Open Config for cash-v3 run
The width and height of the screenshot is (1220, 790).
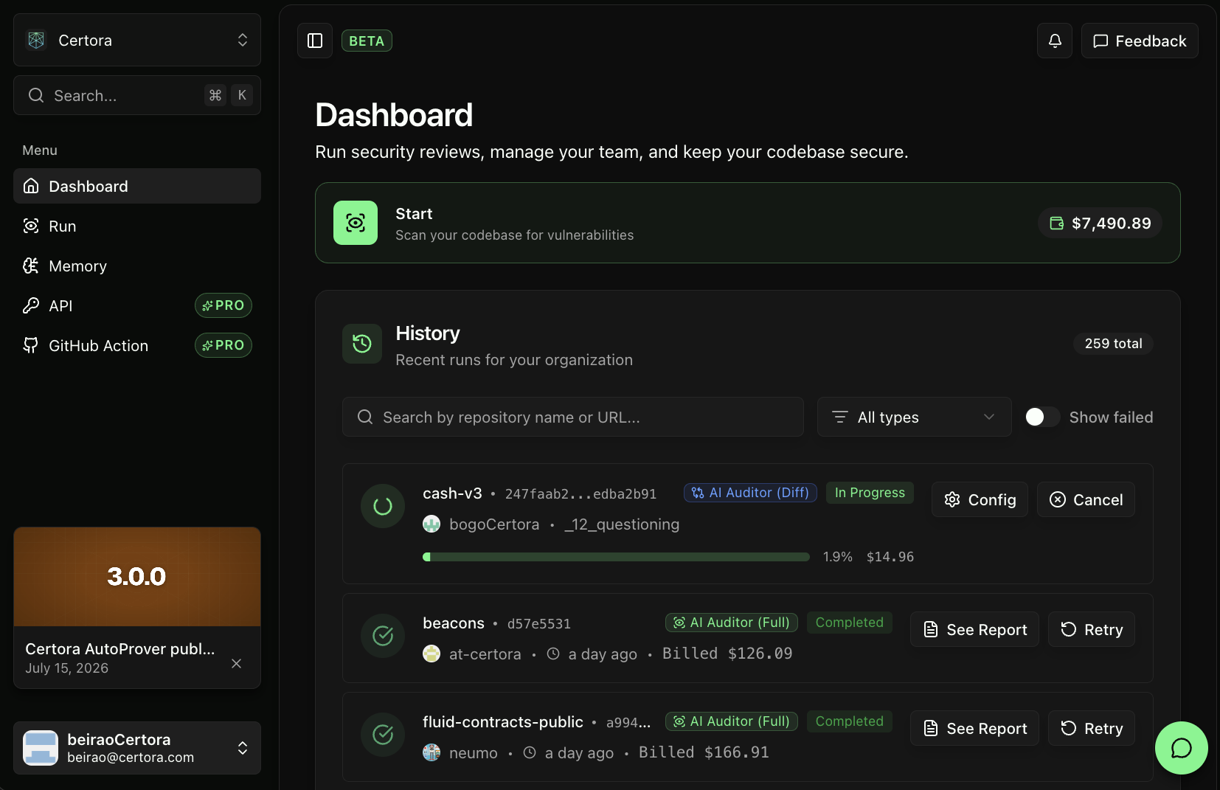point(980,499)
